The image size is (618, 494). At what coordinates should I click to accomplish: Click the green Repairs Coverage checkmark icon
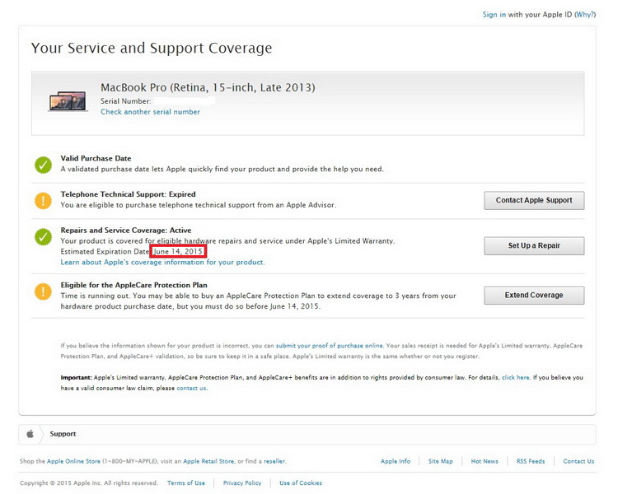click(43, 237)
